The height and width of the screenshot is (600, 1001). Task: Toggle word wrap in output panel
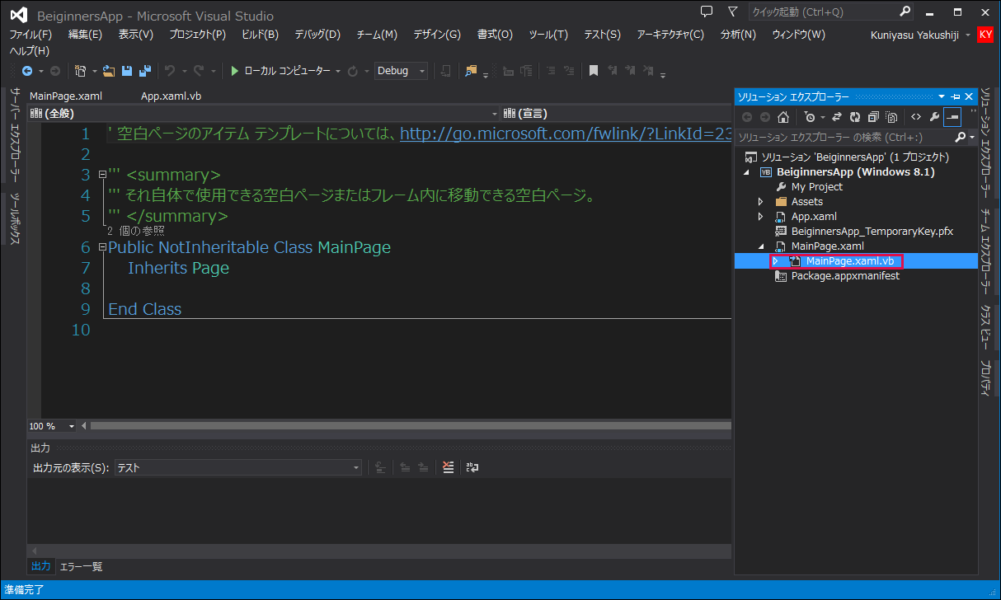click(472, 467)
